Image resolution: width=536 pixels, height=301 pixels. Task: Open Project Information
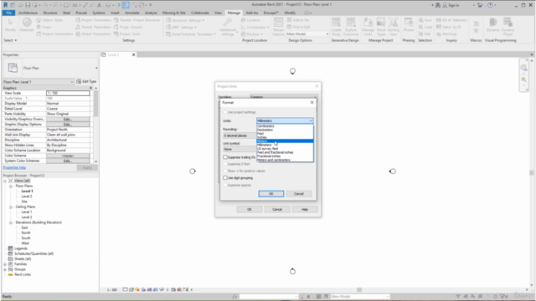pos(54,33)
